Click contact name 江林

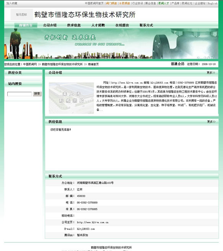click(80, 189)
